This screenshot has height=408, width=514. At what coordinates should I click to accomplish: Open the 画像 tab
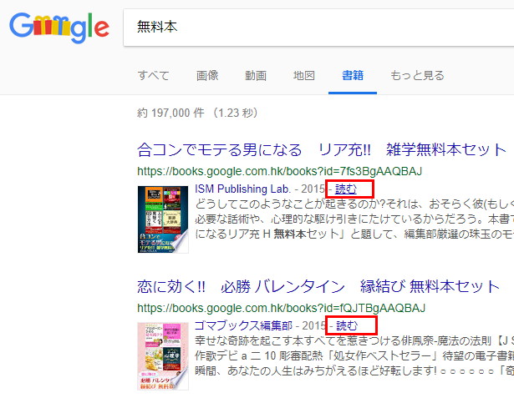(x=207, y=76)
